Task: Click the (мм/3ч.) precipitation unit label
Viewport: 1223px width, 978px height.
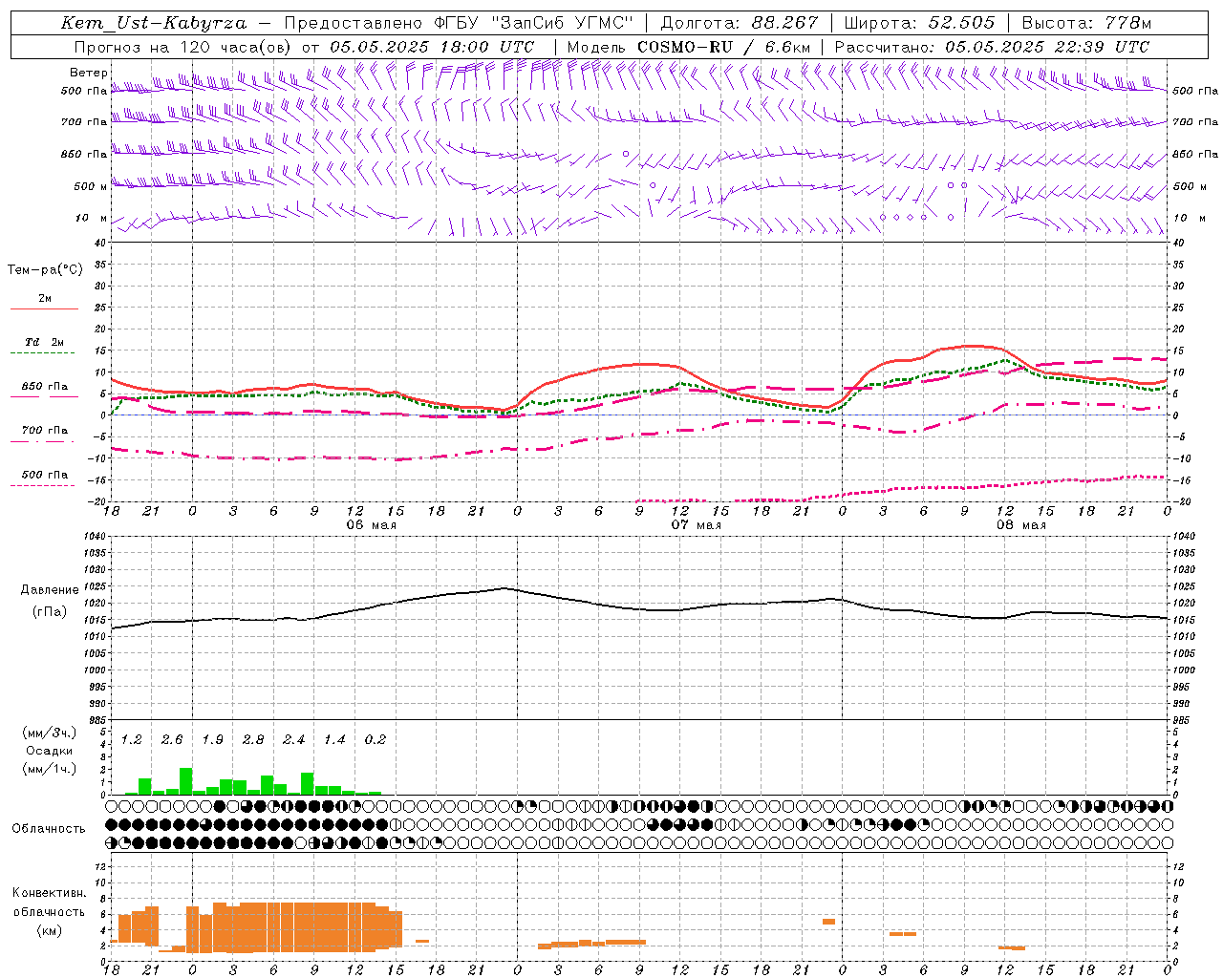Action: [x=50, y=733]
